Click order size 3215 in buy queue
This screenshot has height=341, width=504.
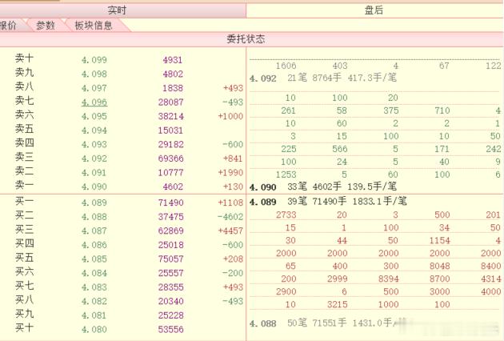[x=338, y=304]
